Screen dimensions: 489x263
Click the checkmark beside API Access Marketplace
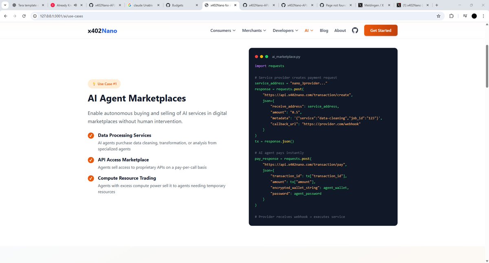pos(91,160)
